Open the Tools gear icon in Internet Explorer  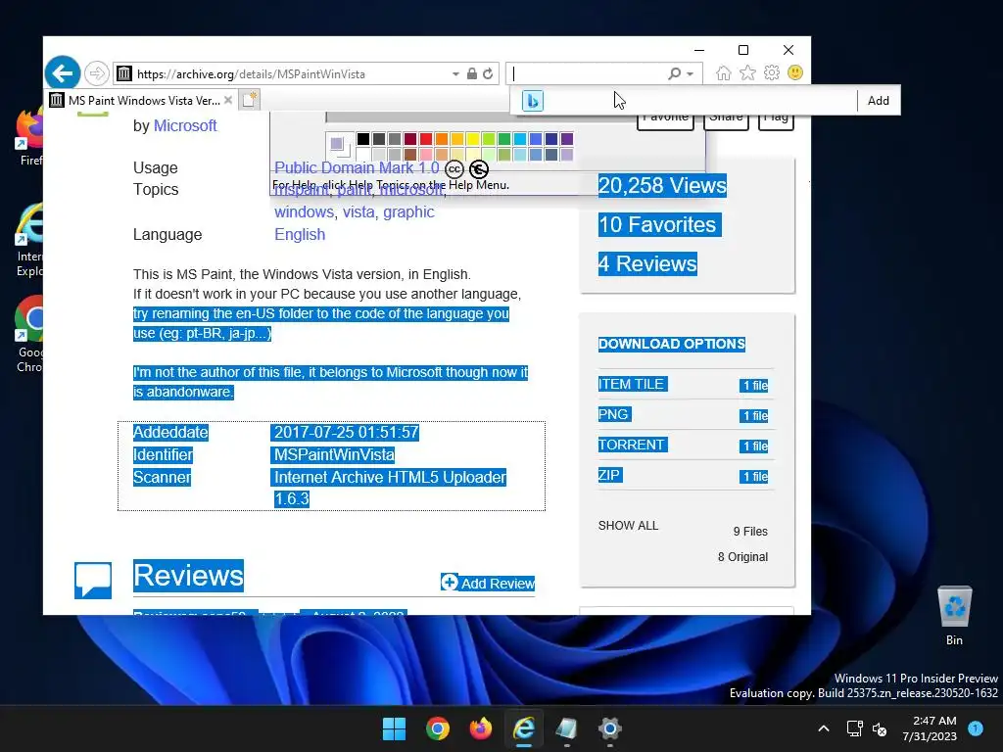(772, 72)
